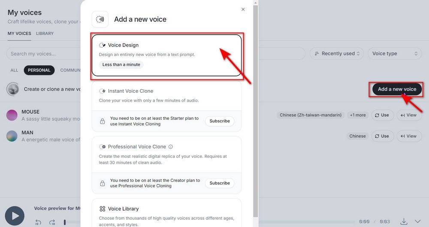429x227 pixels.
Task: Select the COMMUNITY filter tab
Action: click(70, 70)
